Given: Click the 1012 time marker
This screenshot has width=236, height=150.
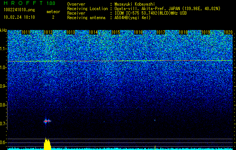Looking at the screenshot, I should tap(48, 32).
